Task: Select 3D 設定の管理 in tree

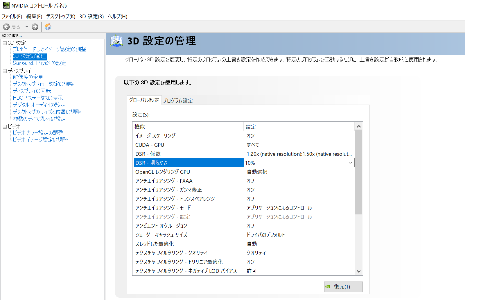Action: pyautogui.click(x=30, y=56)
